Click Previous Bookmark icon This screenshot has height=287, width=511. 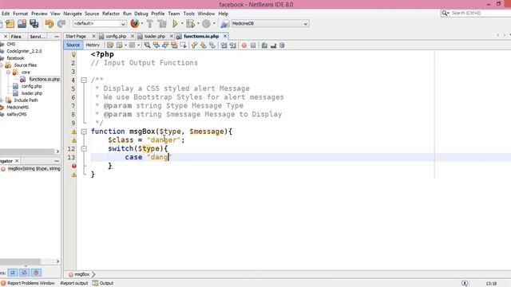click(x=194, y=45)
